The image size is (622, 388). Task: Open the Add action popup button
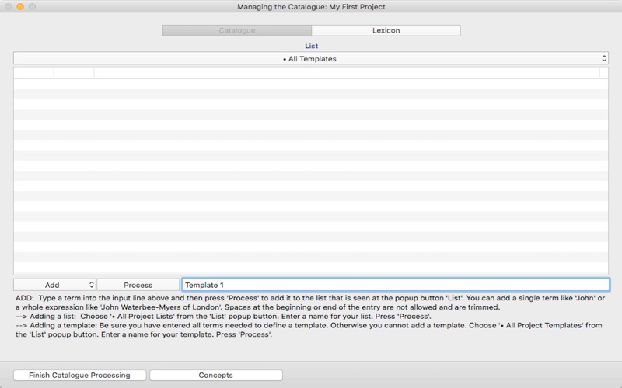point(54,285)
